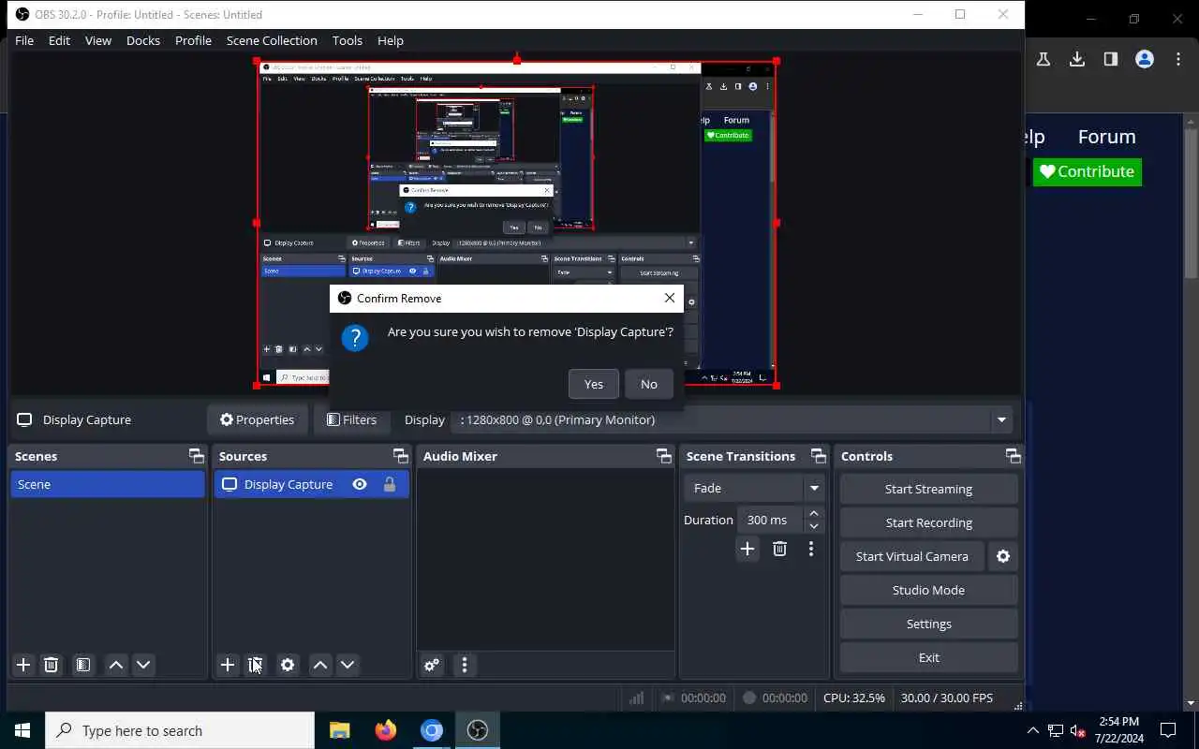Enable Studio Mode button

coord(928,590)
